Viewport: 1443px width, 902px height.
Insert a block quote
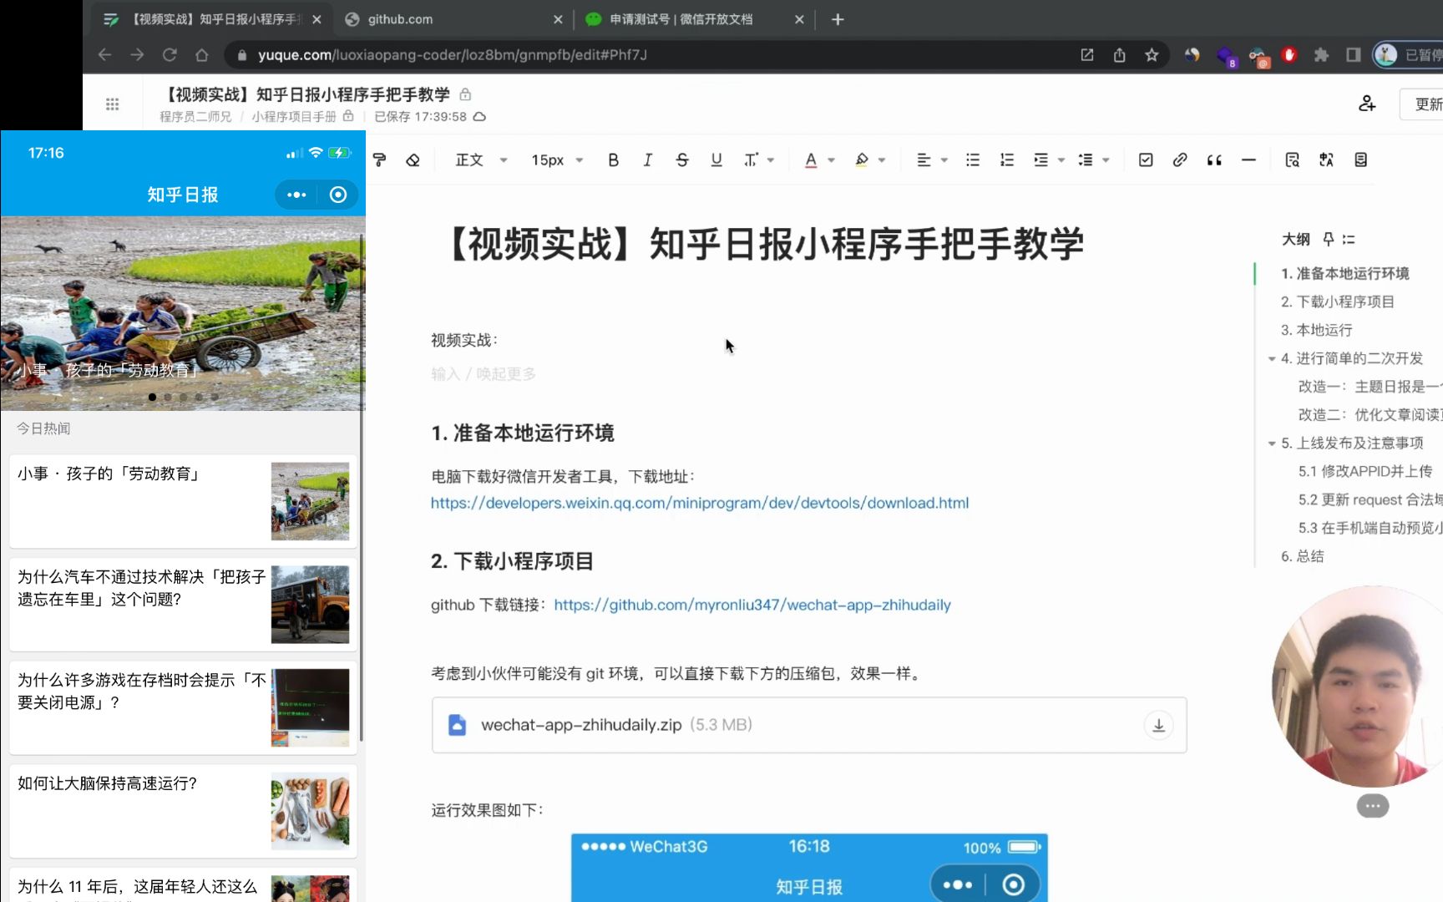point(1214,160)
